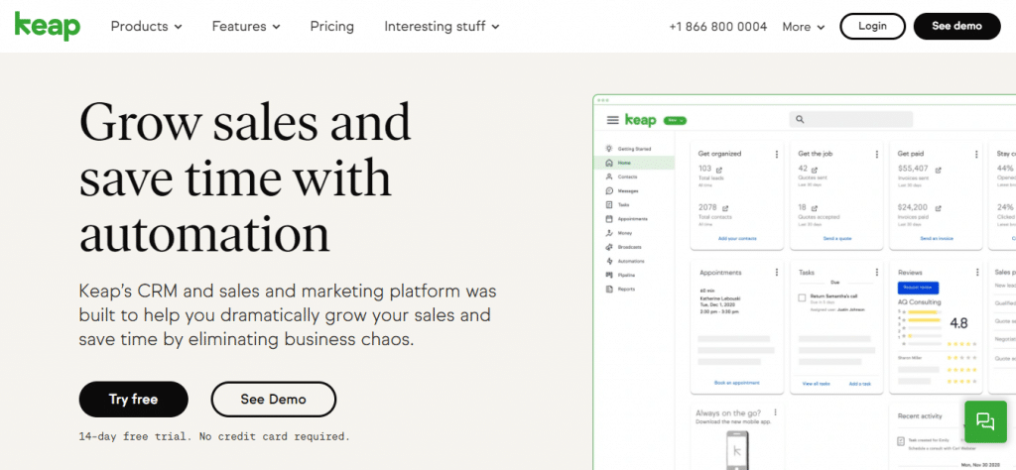Click the Add a task link
The image size is (1016, 470).
[860, 384]
